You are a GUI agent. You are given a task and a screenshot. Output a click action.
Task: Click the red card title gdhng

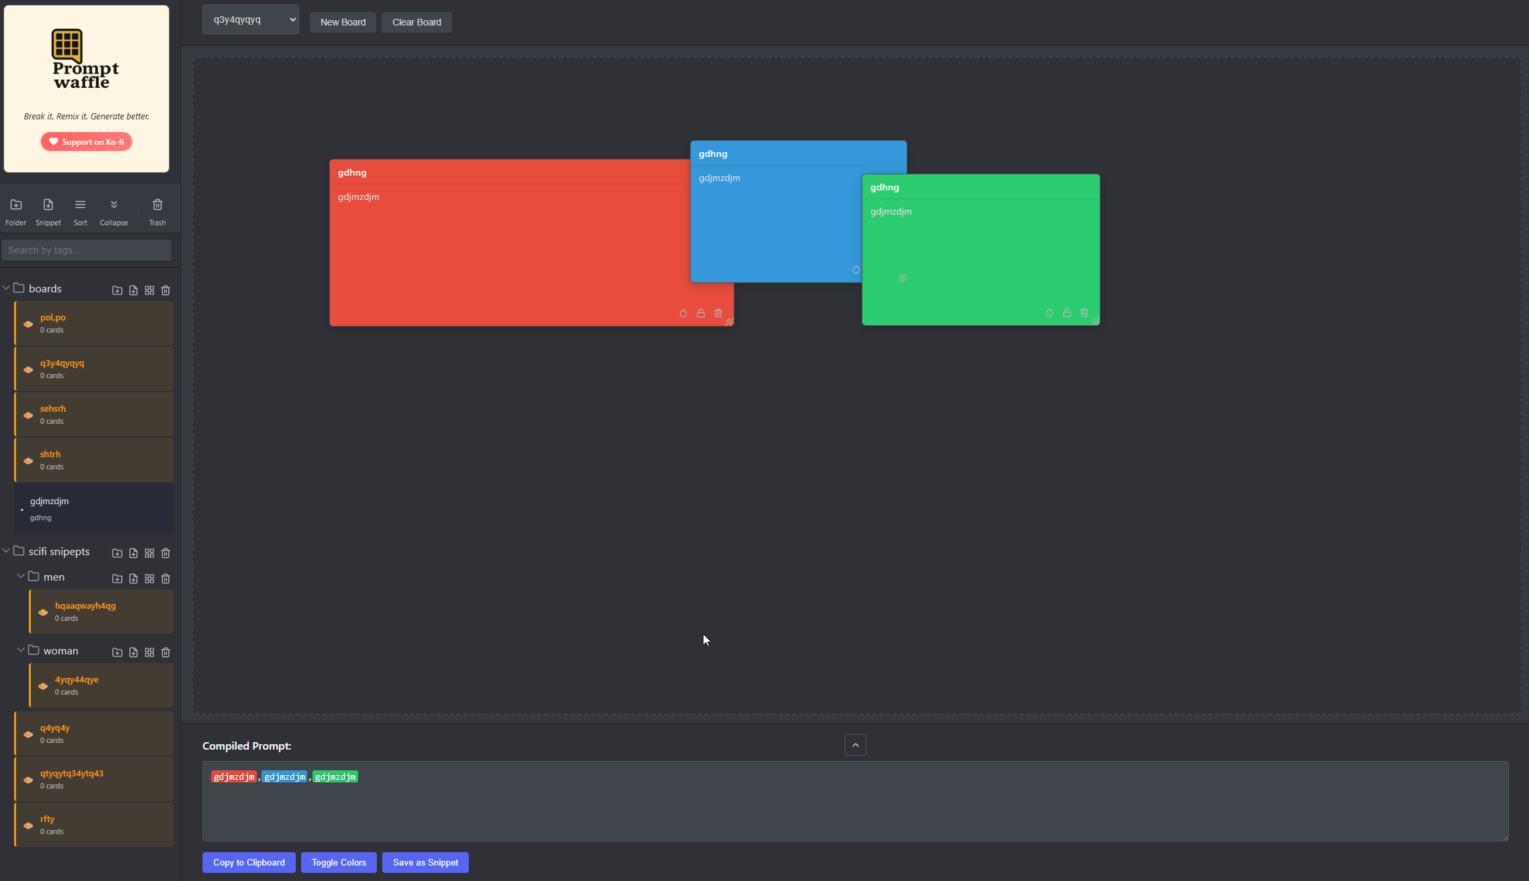coord(352,172)
